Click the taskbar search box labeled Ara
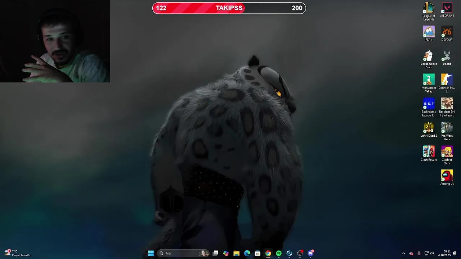Image resolution: width=461 pixels, height=259 pixels. coord(183,253)
